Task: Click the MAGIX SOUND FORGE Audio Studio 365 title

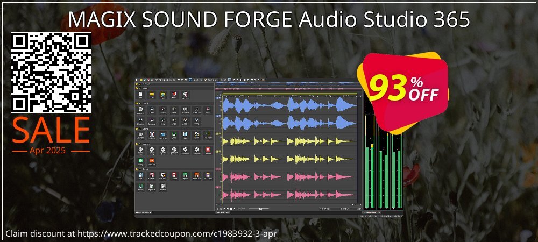Action: 269,20
